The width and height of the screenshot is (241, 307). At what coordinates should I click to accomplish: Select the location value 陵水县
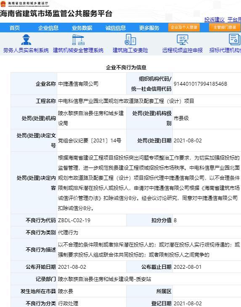[x=66, y=291]
